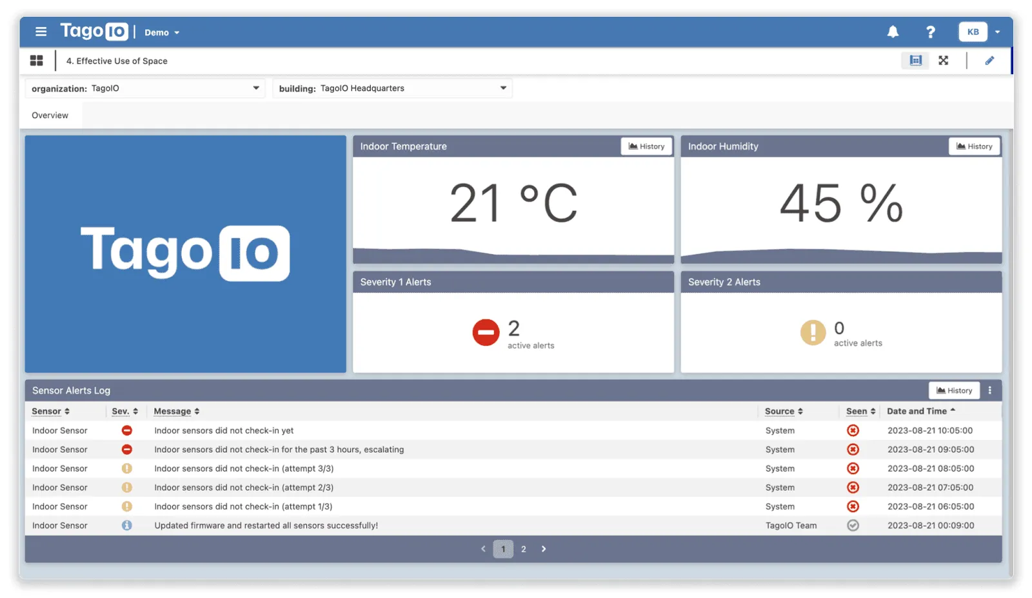This screenshot has width=1032, height=598.
Task: Open the notifications bell icon
Action: coord(893,31)
